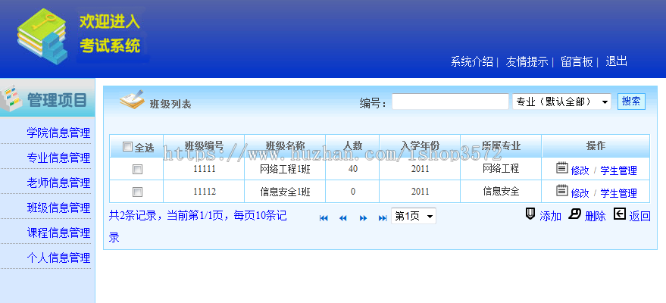The height and width of the screenshot is (303, 666).
Task: Click the 搜索 search button
Action: (x=631, y=102)
